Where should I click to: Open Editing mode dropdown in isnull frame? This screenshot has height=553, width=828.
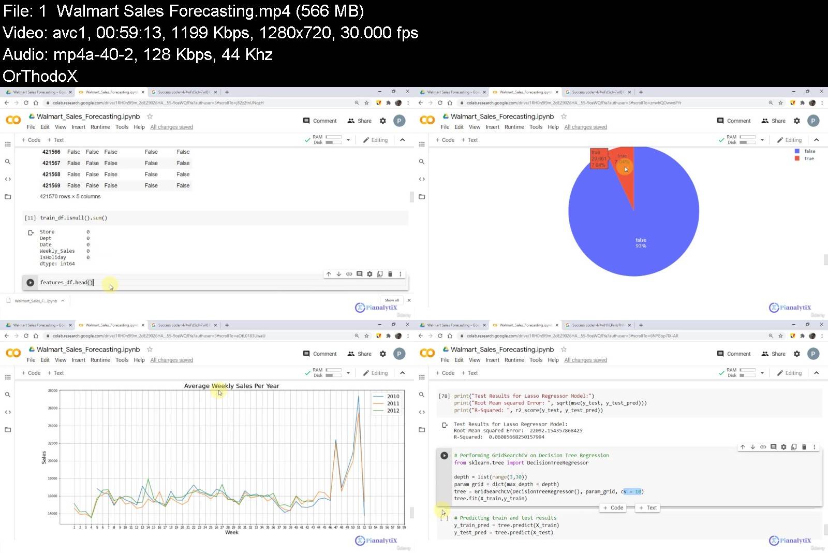[x=375, y=140]
